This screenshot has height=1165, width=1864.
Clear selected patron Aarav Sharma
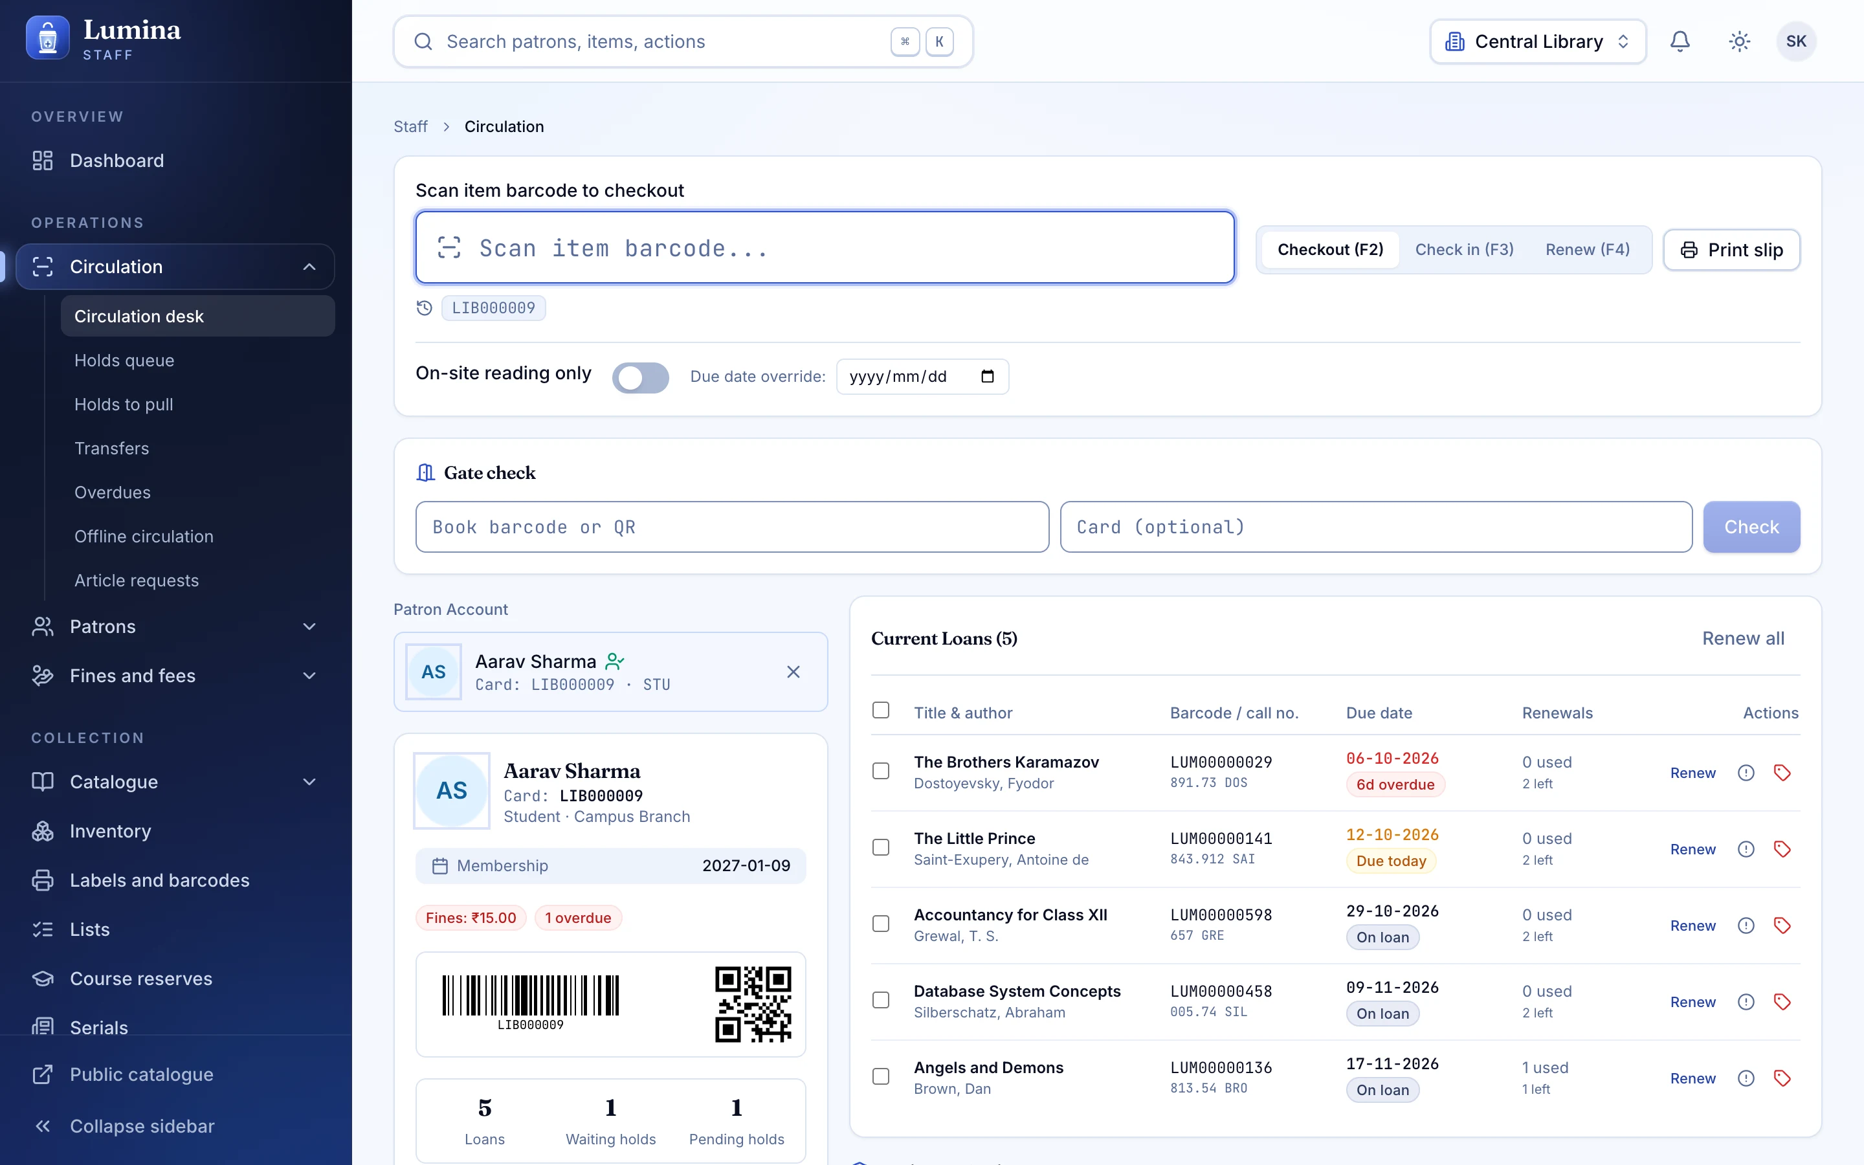pyautogui.click(x=793, y=672)
